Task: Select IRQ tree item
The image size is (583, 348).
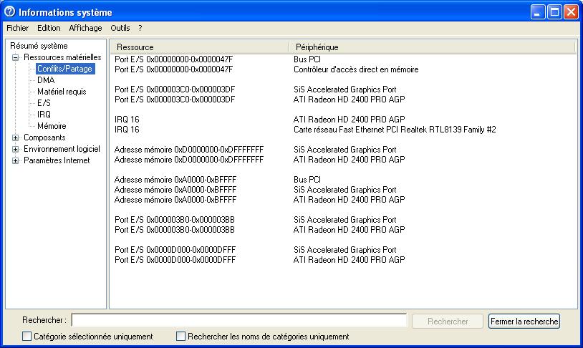Action: 44,115
